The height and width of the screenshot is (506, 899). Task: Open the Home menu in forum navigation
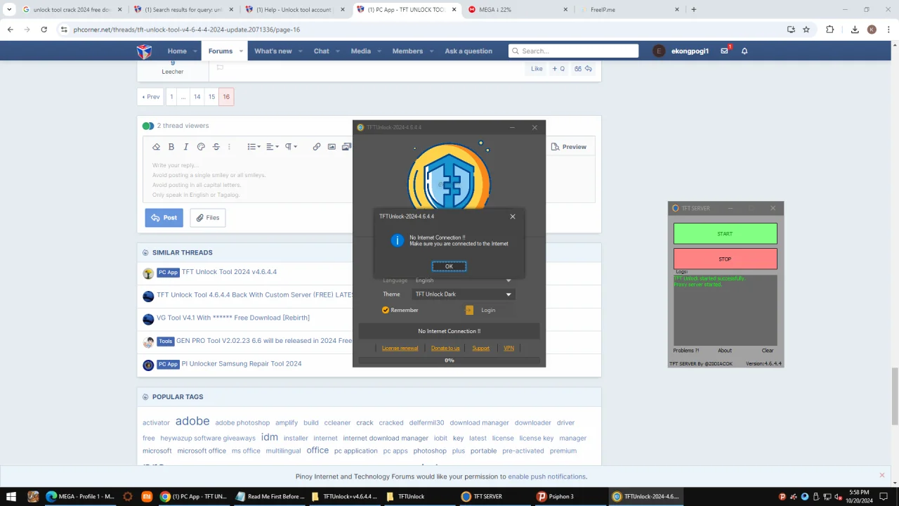[177, 51]
